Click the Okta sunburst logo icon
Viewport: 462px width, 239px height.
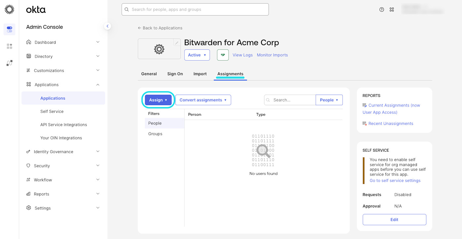(x=9, y=10)
